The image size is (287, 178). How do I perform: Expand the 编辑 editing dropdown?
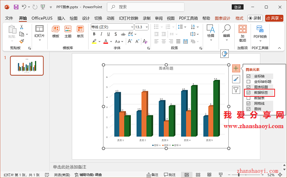(x=227, y=40)
